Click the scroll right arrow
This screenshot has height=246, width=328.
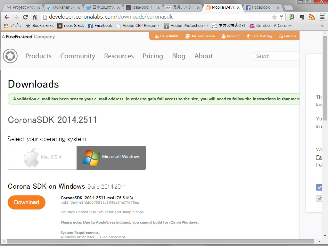tap(319, 242)
